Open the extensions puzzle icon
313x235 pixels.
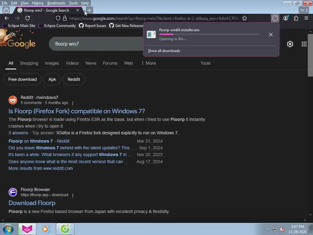coord(296,18)
